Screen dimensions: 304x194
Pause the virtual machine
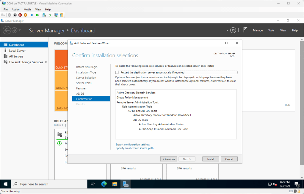coord(32,15)
